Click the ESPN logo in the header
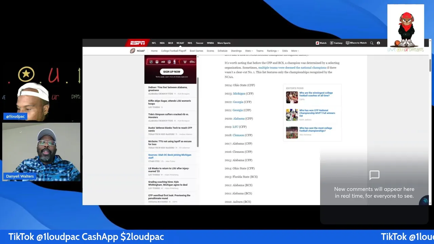Viewport: 434px width, 244px height. point(138,43)
